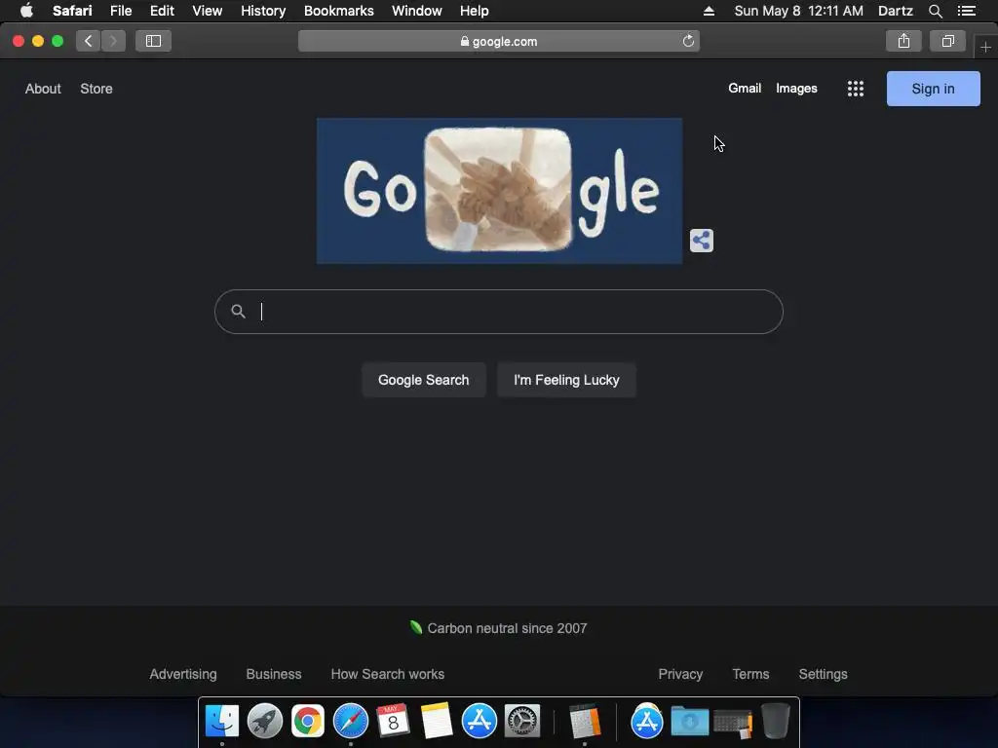Image resolution: width=998 pixels, height=748 pixels.
Task: Reload the google.com page
Action: pos(688,41)
